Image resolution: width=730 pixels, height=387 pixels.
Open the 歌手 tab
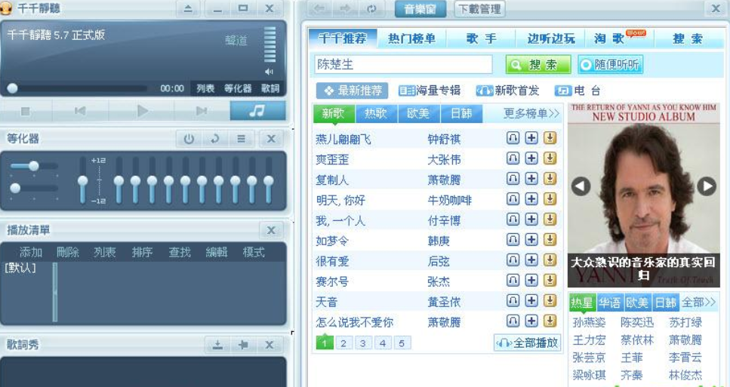pos(482,38)
